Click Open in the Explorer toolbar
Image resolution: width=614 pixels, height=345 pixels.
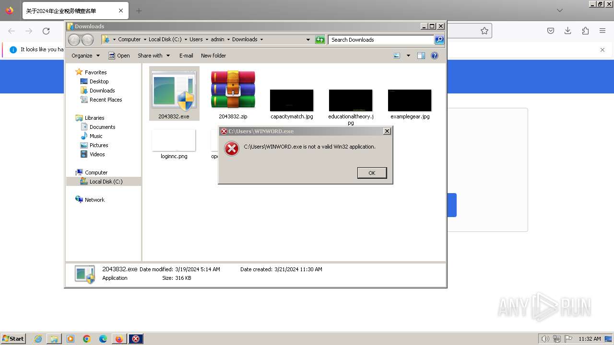pyautogui.click(x=119, y=56)
